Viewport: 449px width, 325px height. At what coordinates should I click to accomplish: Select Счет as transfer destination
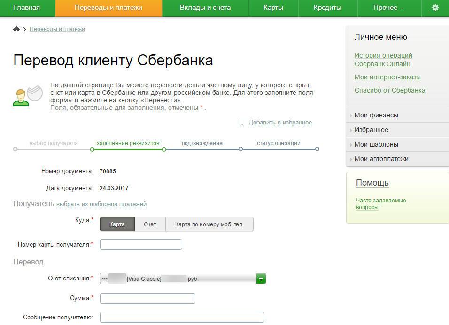[x=150, y=224]
